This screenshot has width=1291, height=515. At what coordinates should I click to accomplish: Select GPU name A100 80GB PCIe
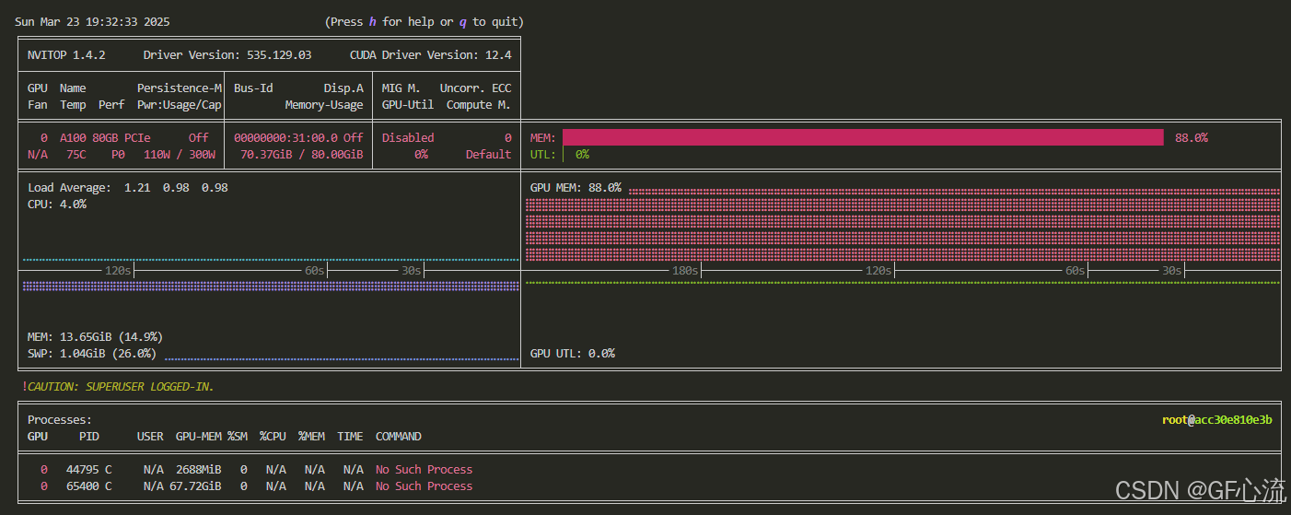click(105, 138)
